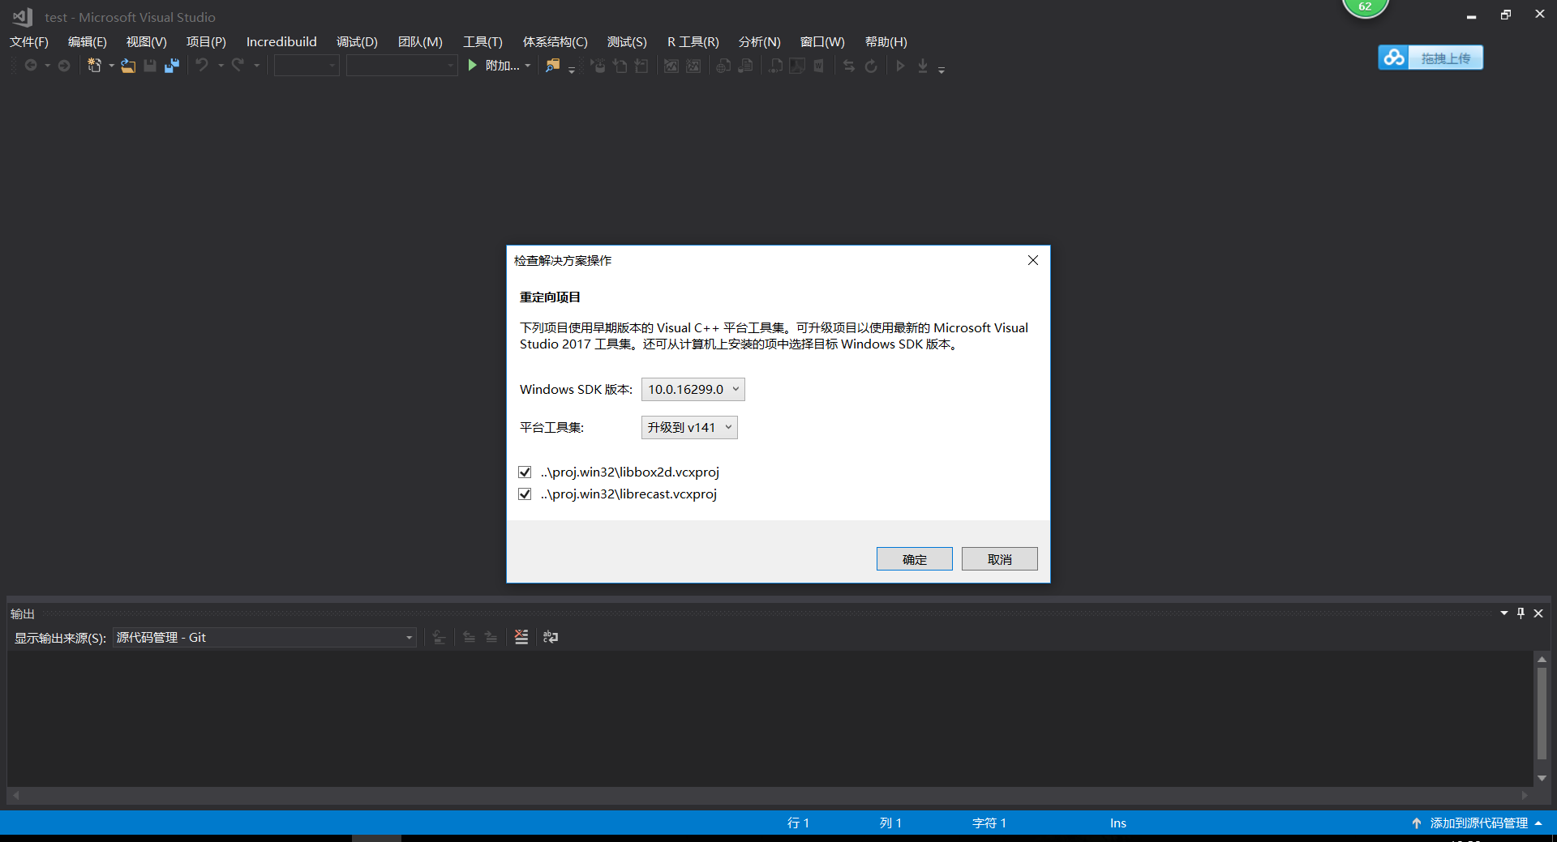Viewport: 1557px width, 842px height.
Task: Click the Find in Files folder icon
Action: pos(552,66)
